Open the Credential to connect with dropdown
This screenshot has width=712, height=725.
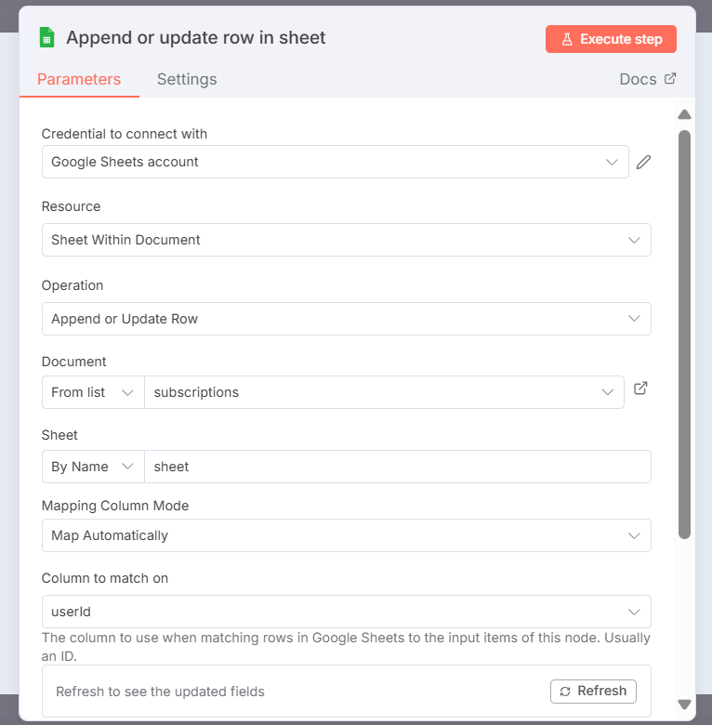[x=335, y=162]
